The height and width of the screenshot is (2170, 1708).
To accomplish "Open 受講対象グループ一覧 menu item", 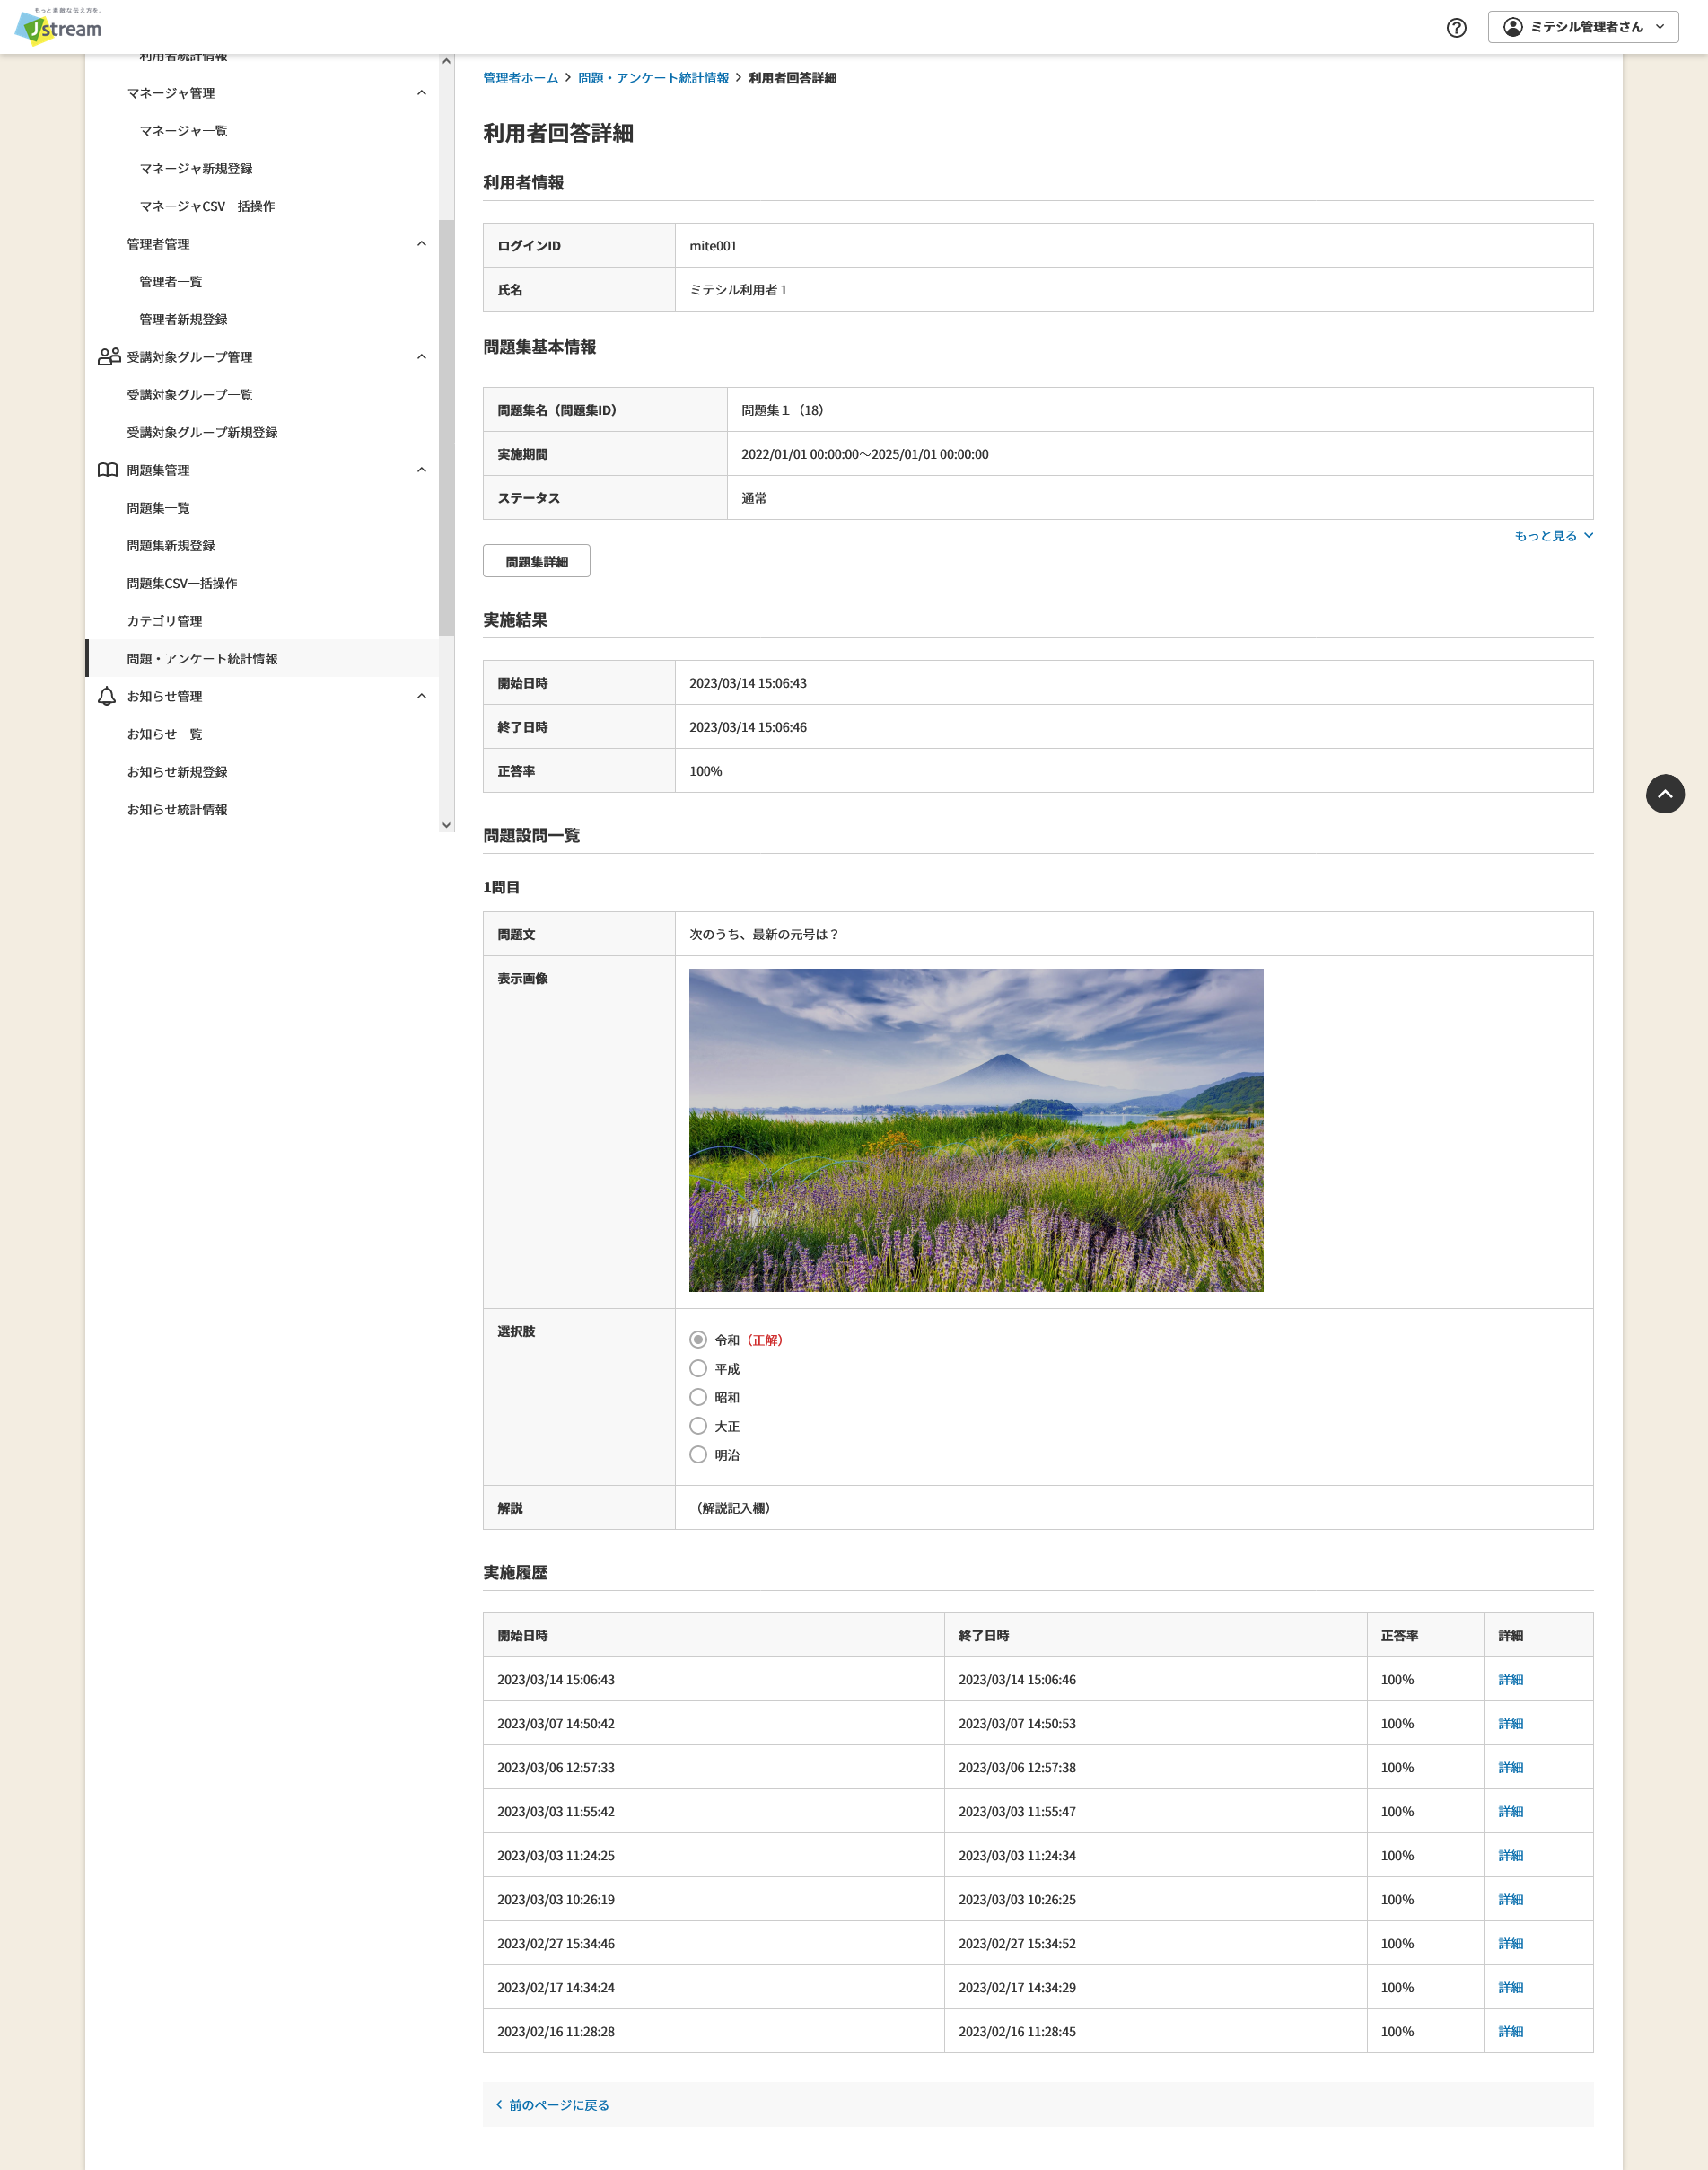I will pos(189,395).
